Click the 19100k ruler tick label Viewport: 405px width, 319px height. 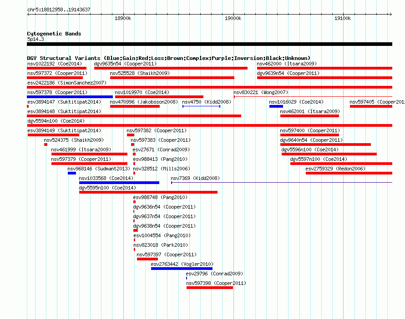(x=343, y=18)
